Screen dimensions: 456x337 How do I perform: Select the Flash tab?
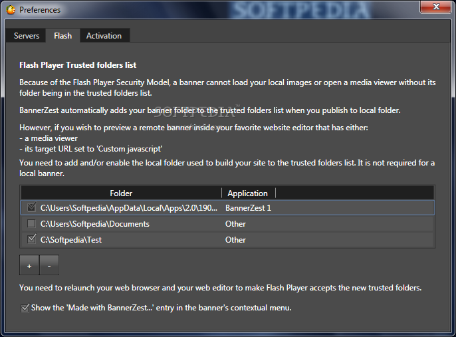62,36
